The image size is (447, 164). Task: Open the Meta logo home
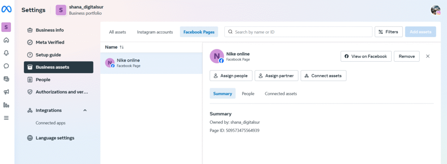point(6,10)
